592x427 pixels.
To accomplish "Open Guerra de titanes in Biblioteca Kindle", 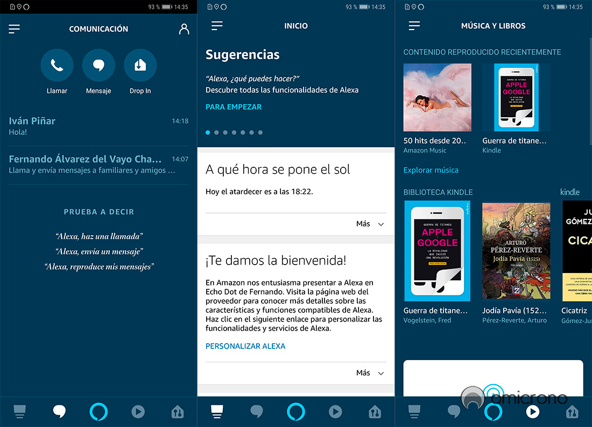I will [437, 251].
